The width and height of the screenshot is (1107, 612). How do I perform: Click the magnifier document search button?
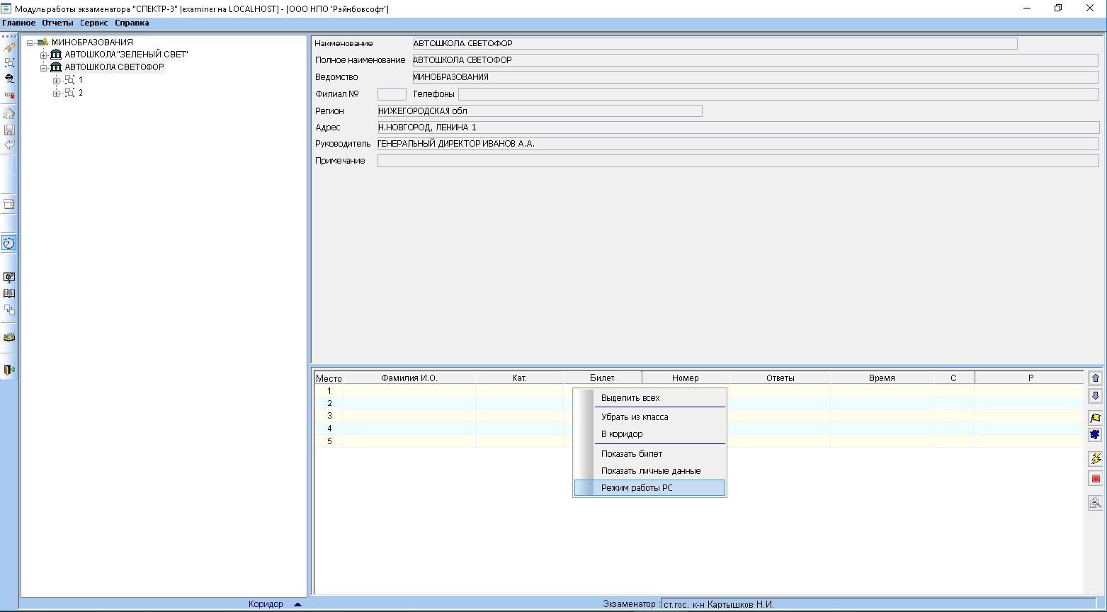point(1096,503)
